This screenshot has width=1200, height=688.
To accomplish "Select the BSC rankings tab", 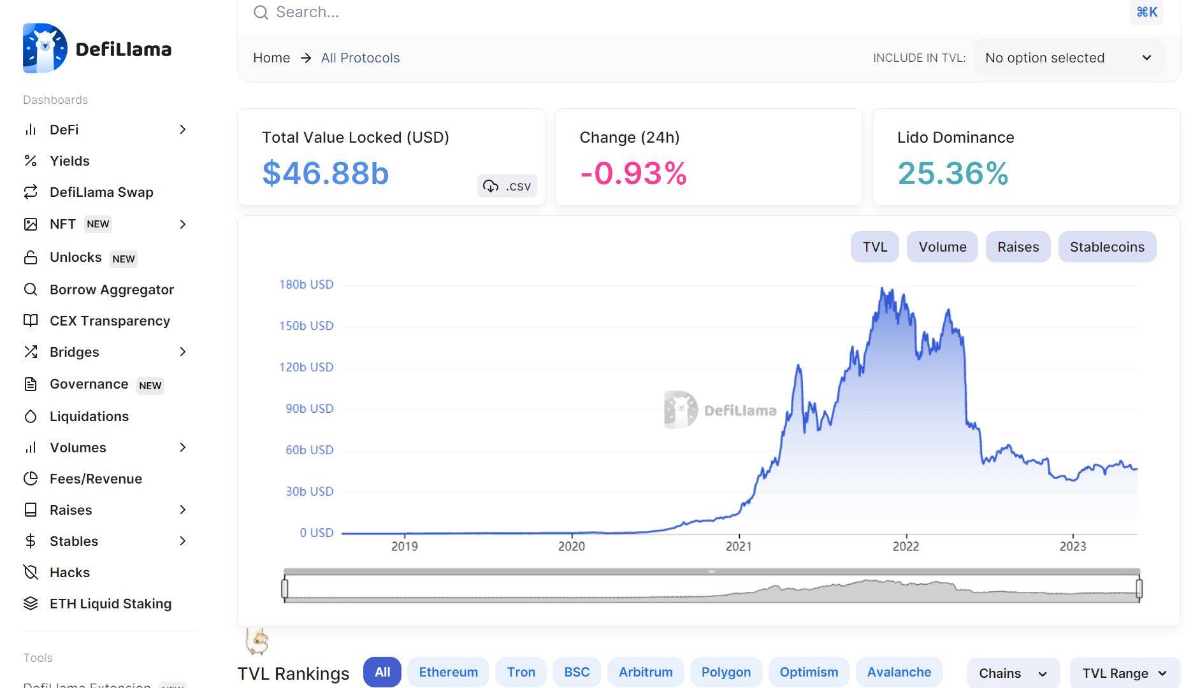I will (577, 672).
